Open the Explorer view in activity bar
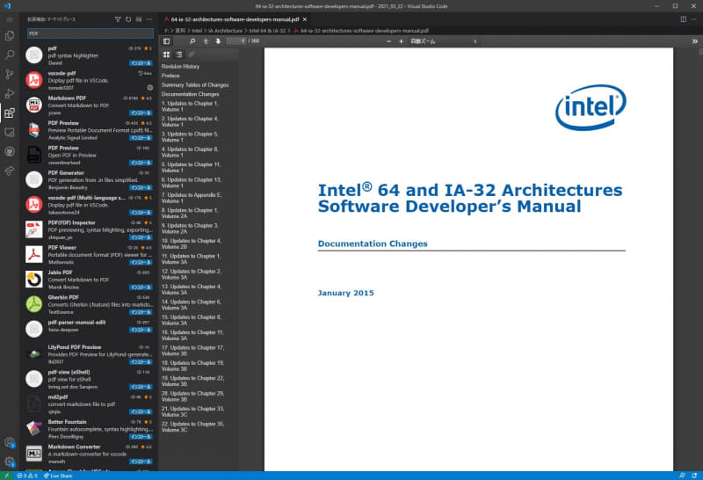Screen dimensions: 703x480 click(x=9, y=36)
